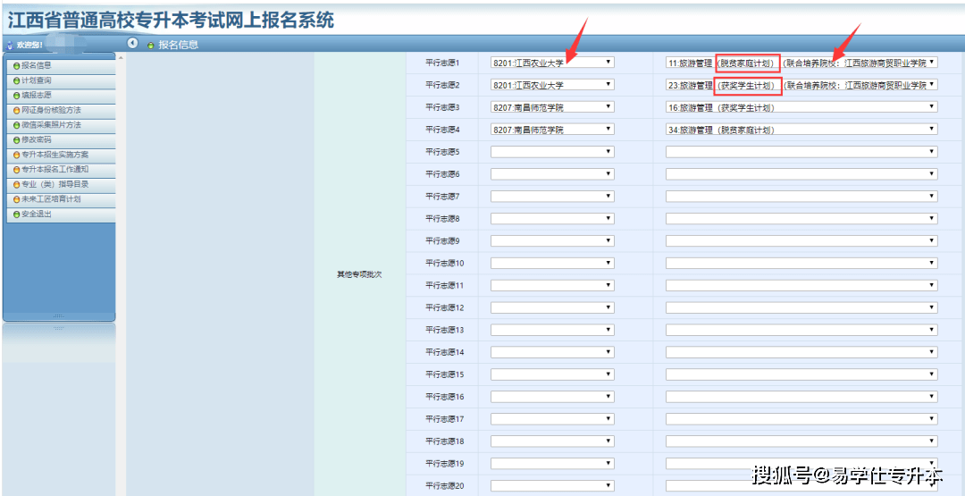
Task: Open the major dropdown for 平行志愿11
Action: (801, 286)
